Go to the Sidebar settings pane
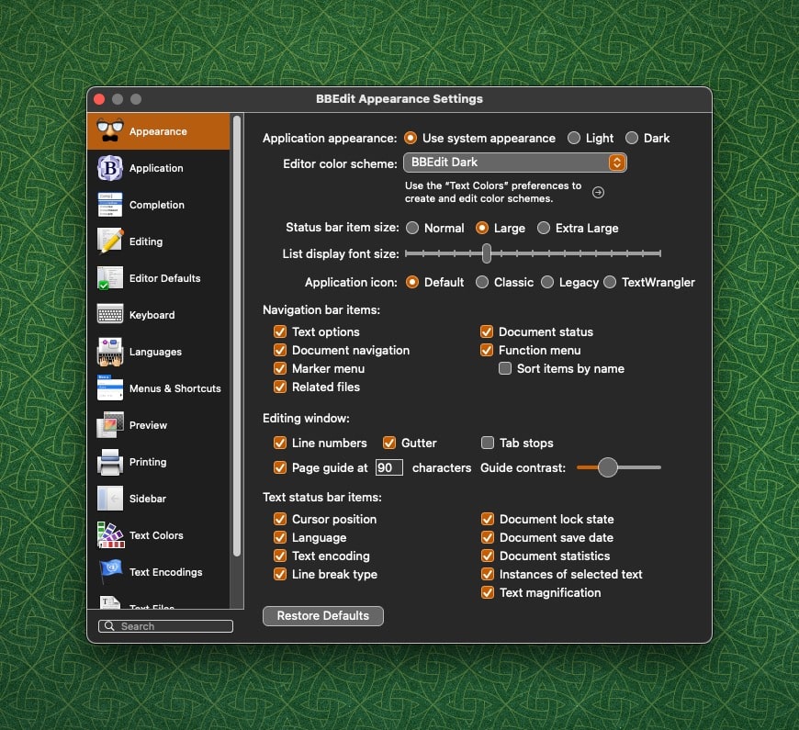The height and width of the screenshot is (730, 799). click(147, 499)
